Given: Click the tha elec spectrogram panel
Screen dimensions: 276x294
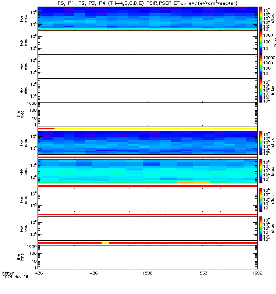Looking at the screenshot, I should [x=148, y=19].
